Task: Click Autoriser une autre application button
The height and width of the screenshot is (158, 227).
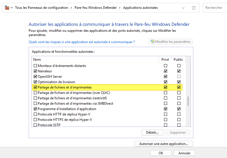Action: 163,144
